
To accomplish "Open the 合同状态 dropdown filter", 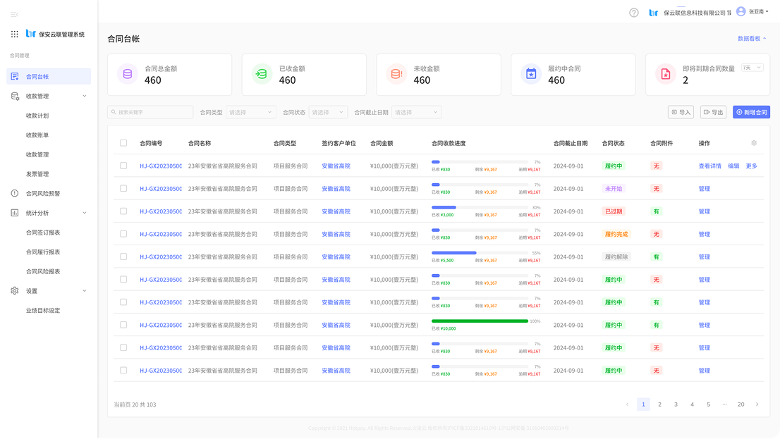I will [328, 112].
